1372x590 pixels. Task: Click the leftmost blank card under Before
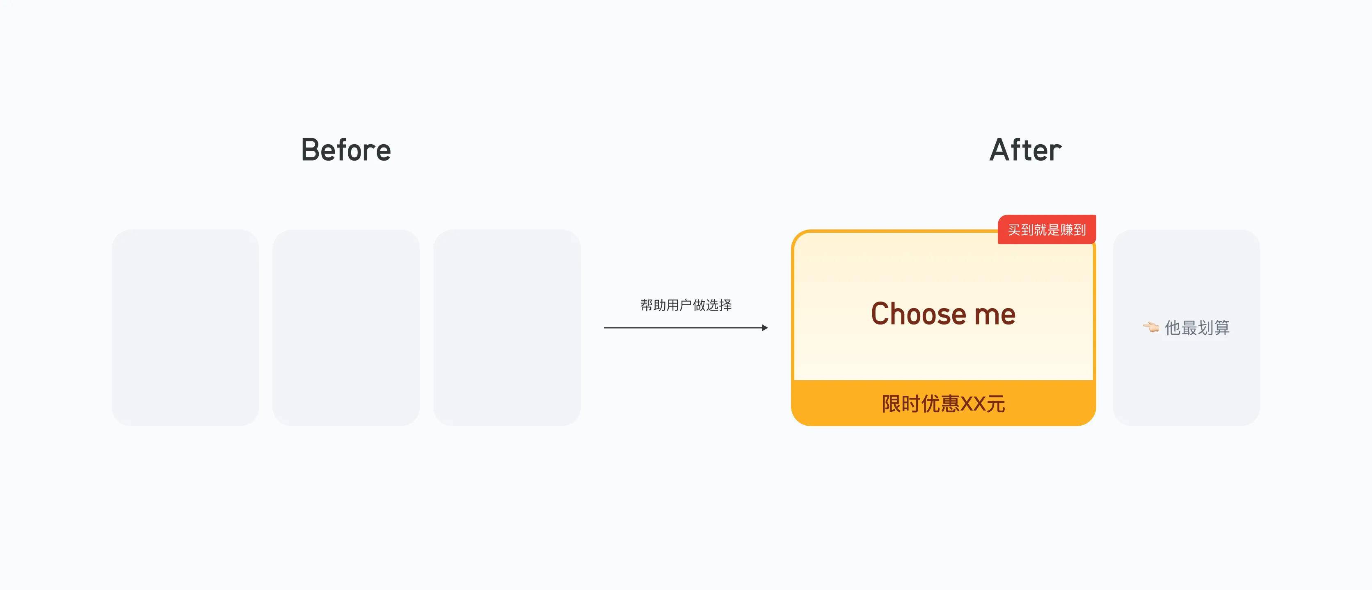[185, 328]
